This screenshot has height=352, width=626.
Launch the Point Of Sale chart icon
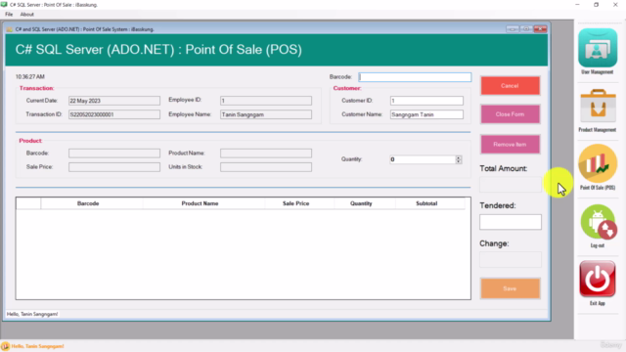pos(598,163)
